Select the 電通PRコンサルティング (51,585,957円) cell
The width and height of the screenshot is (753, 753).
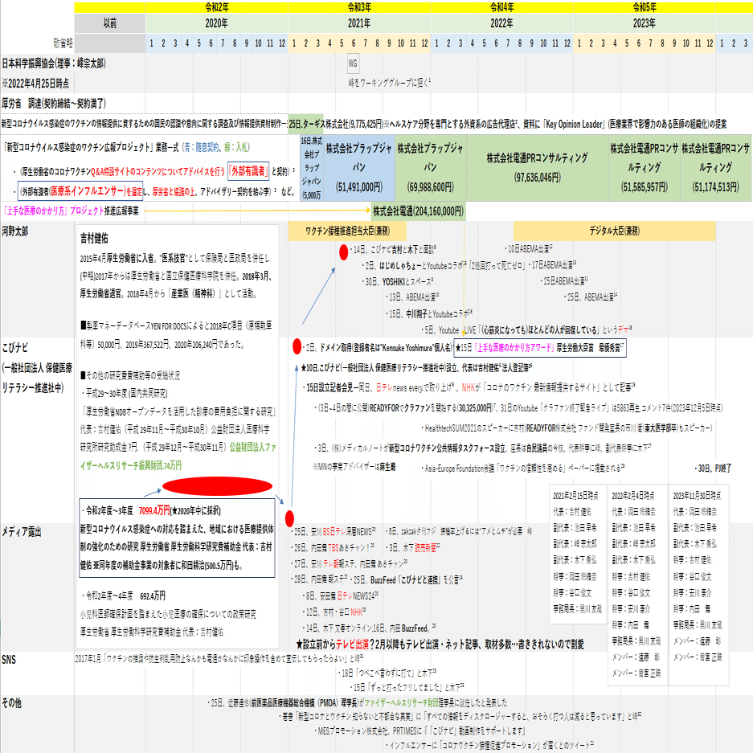point(644,168)
